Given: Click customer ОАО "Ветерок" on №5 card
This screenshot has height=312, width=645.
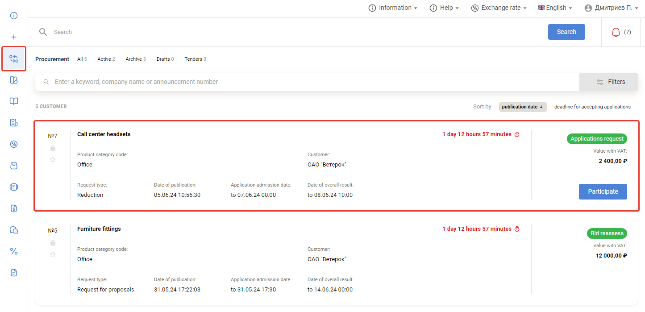Looking at the screenshot, I should [327, 259].
